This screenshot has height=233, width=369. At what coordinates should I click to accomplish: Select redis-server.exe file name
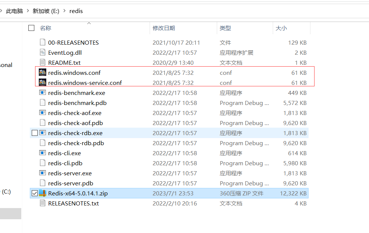70,173
